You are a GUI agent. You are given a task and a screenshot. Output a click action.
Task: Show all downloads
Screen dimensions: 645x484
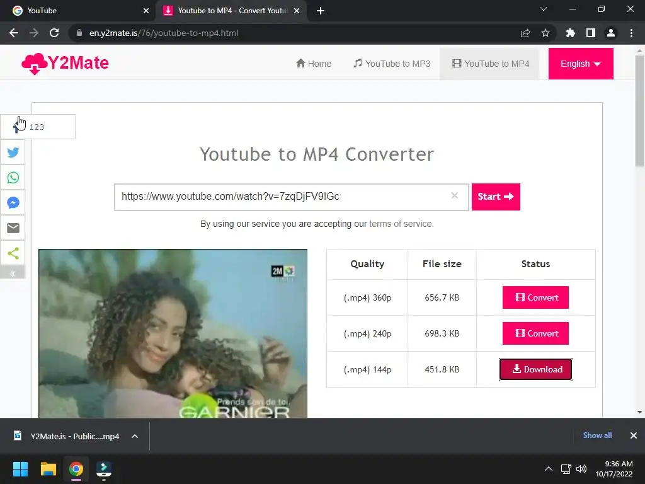[x=597, y=435]
